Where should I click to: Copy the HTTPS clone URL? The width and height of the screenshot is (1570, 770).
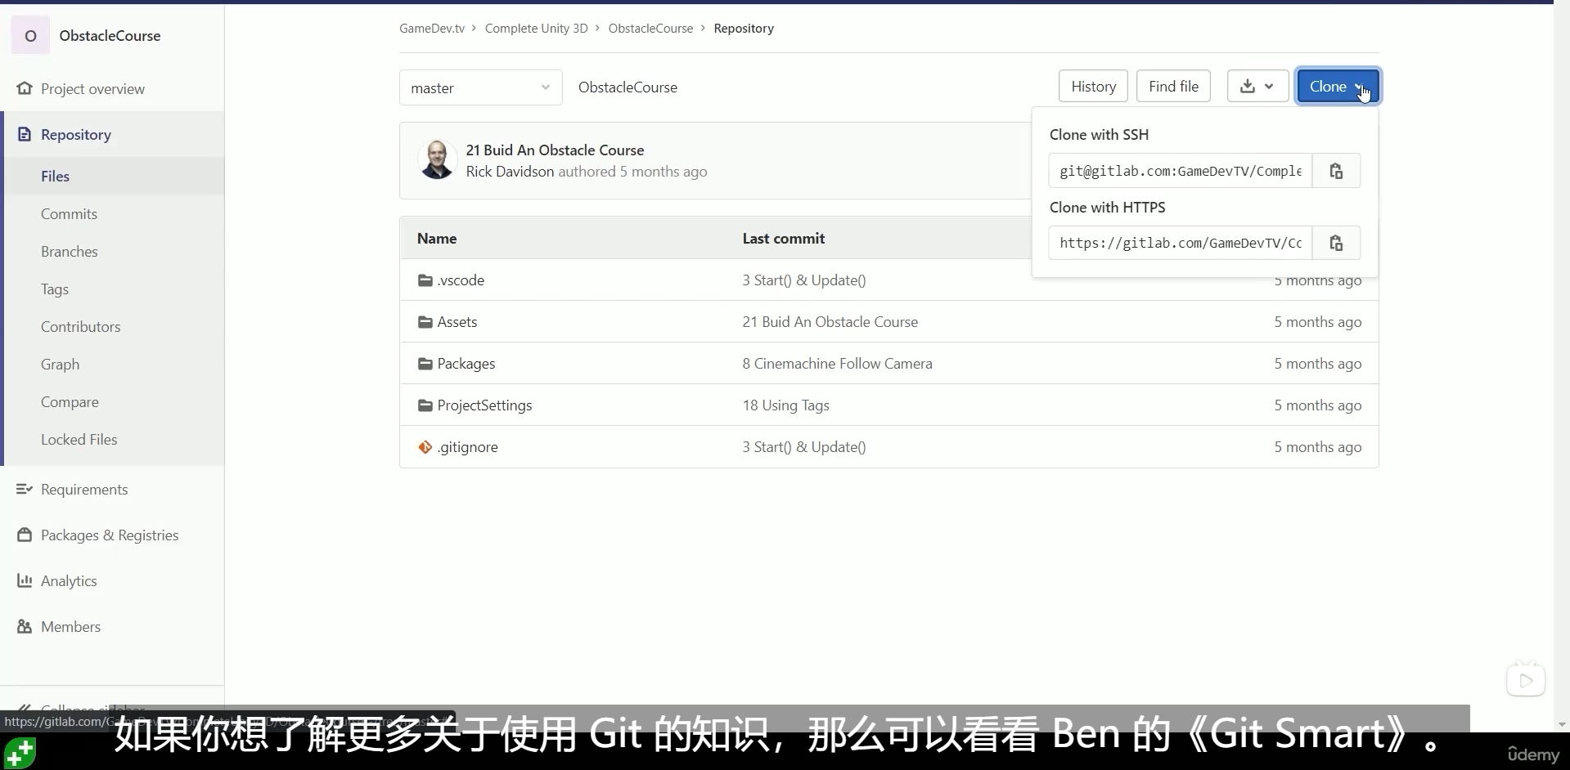point(1336,243)
